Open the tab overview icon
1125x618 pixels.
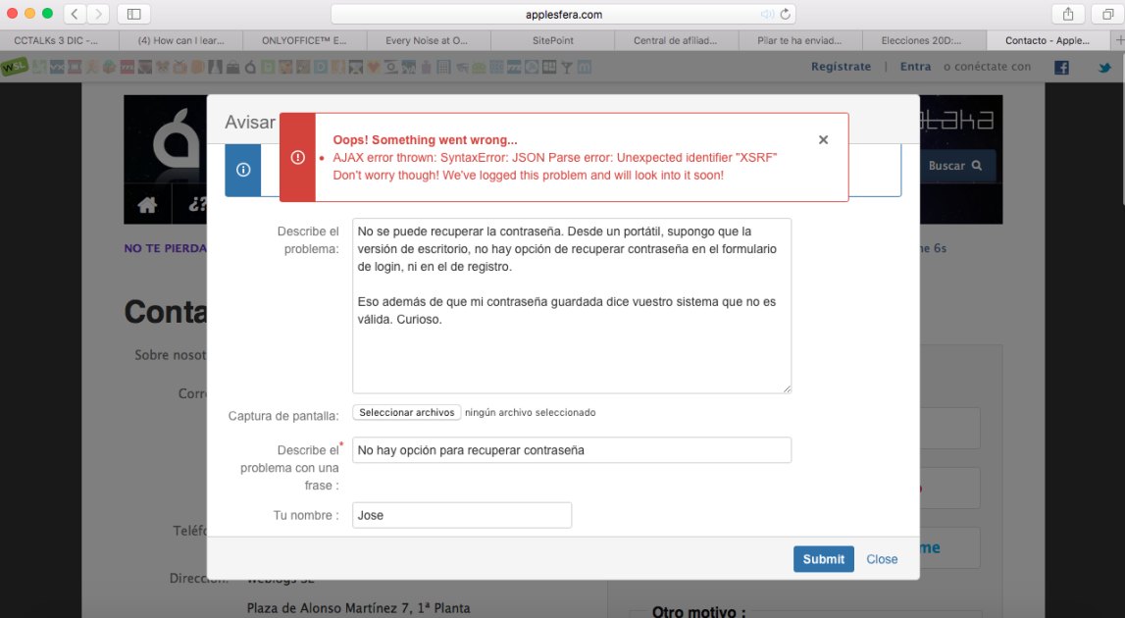coord(1107,14)
